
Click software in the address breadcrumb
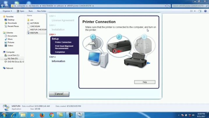click(x=60, y=6)
